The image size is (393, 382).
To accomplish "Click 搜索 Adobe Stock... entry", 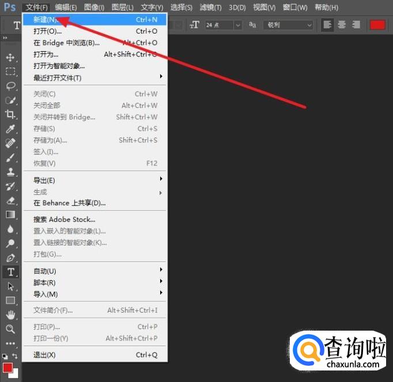I will (64, 219).
